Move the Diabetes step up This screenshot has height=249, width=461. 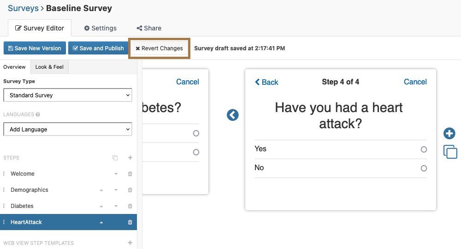pyautogui.click(x=101, y=206)
